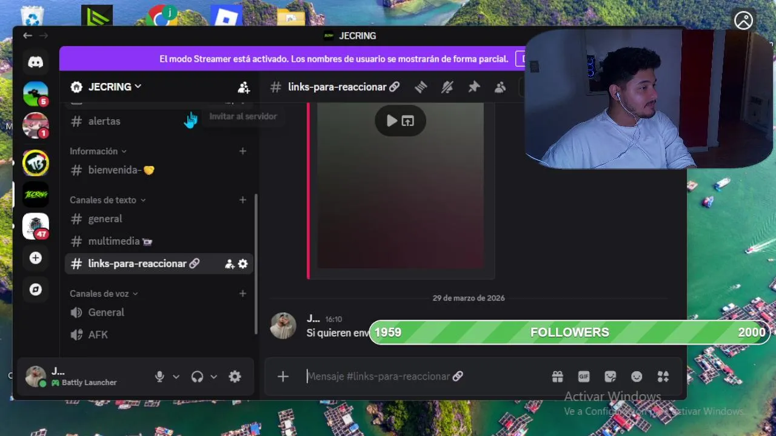Viewport: 776px width, 436px height.
Task: Open folder desktop icon
Action: pos(291,15)
